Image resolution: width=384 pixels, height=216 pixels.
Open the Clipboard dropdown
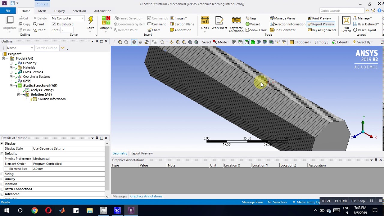point(301,42)
